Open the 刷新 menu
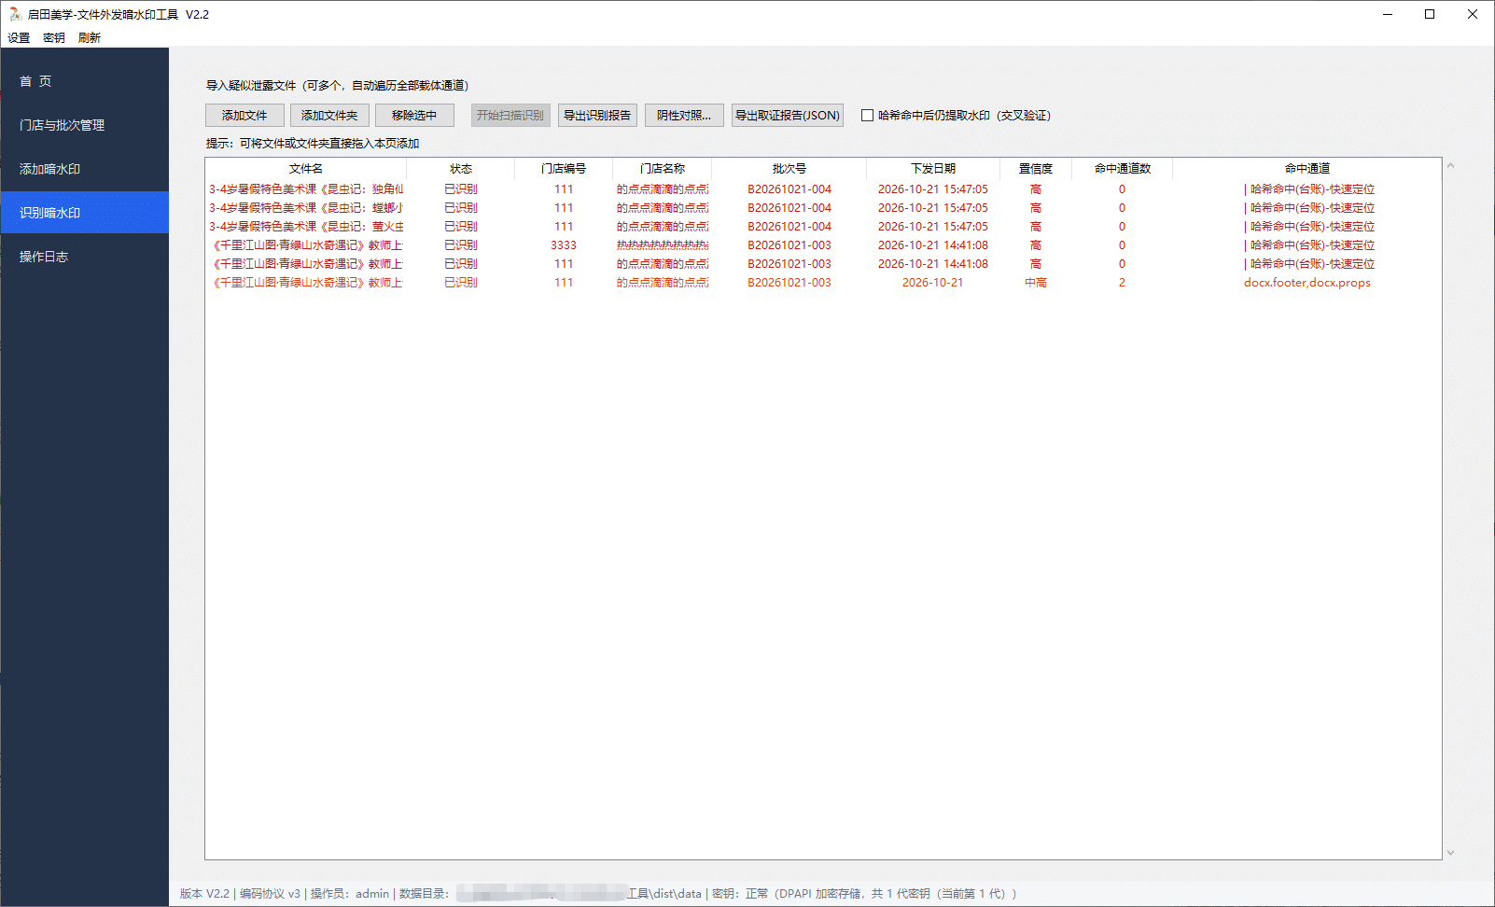 click(90, 38)
